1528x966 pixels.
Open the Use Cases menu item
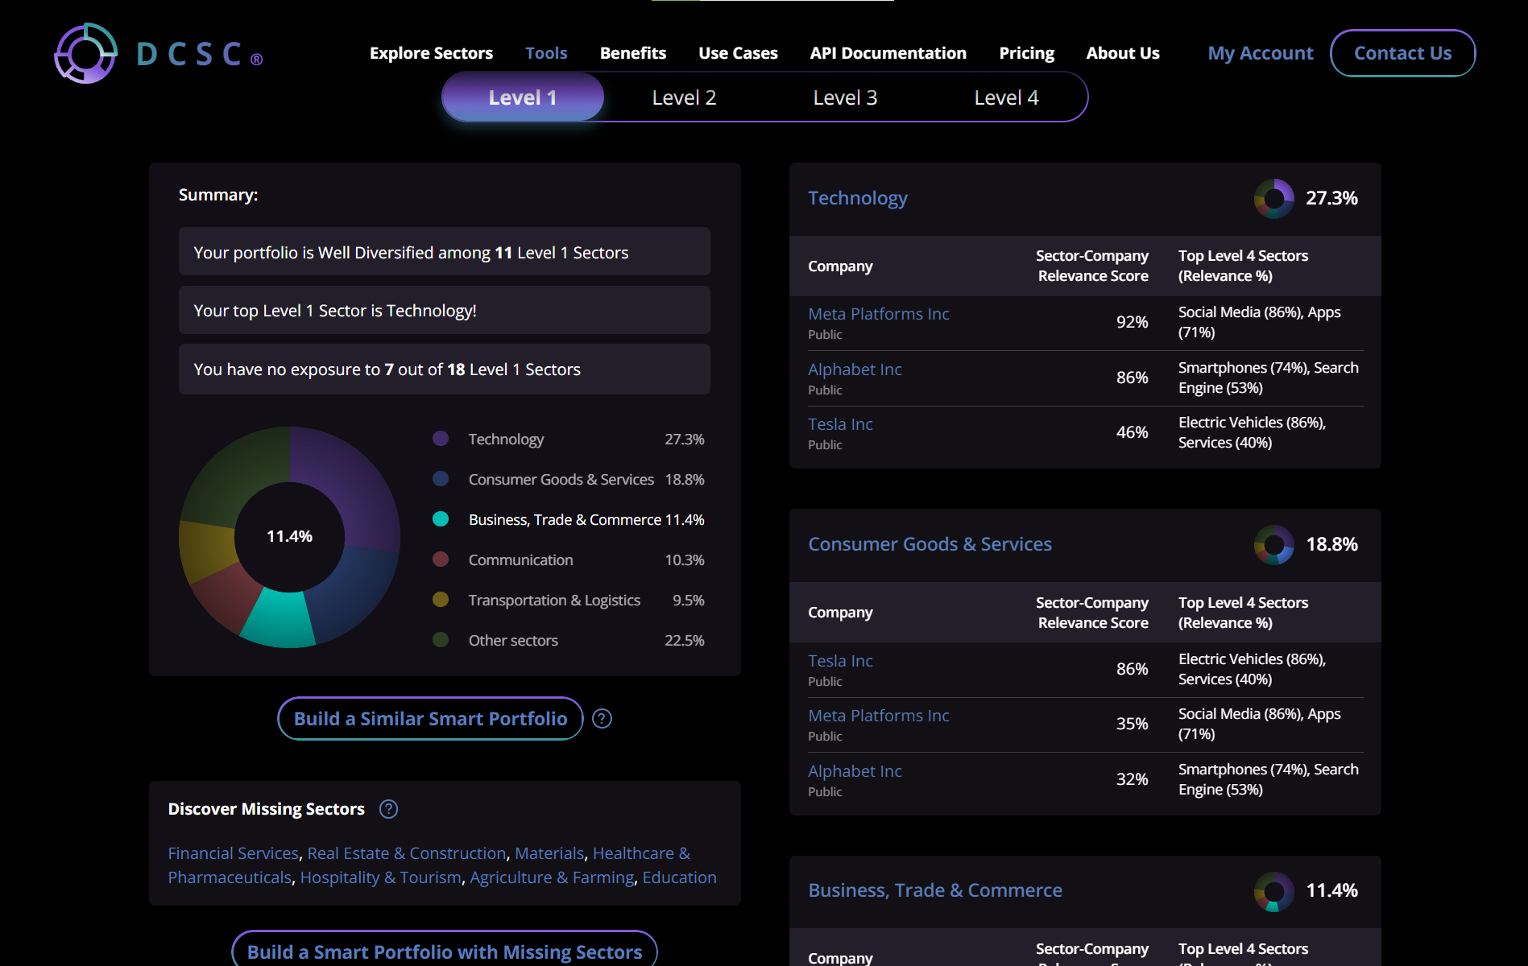coord(738,53)
